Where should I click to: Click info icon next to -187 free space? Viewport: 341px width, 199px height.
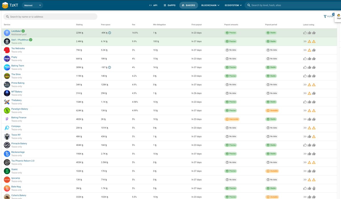click(110, 67)
